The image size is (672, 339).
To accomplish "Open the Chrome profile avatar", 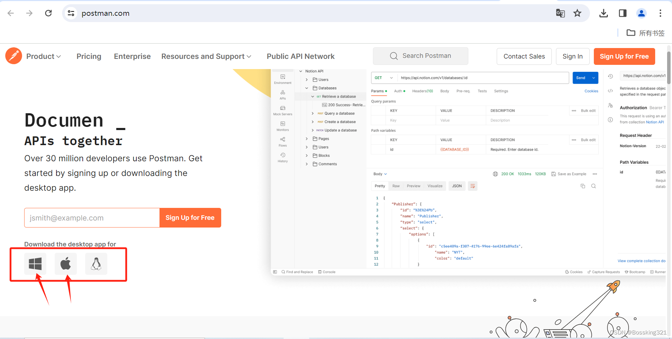I will [x=642, y=13].
